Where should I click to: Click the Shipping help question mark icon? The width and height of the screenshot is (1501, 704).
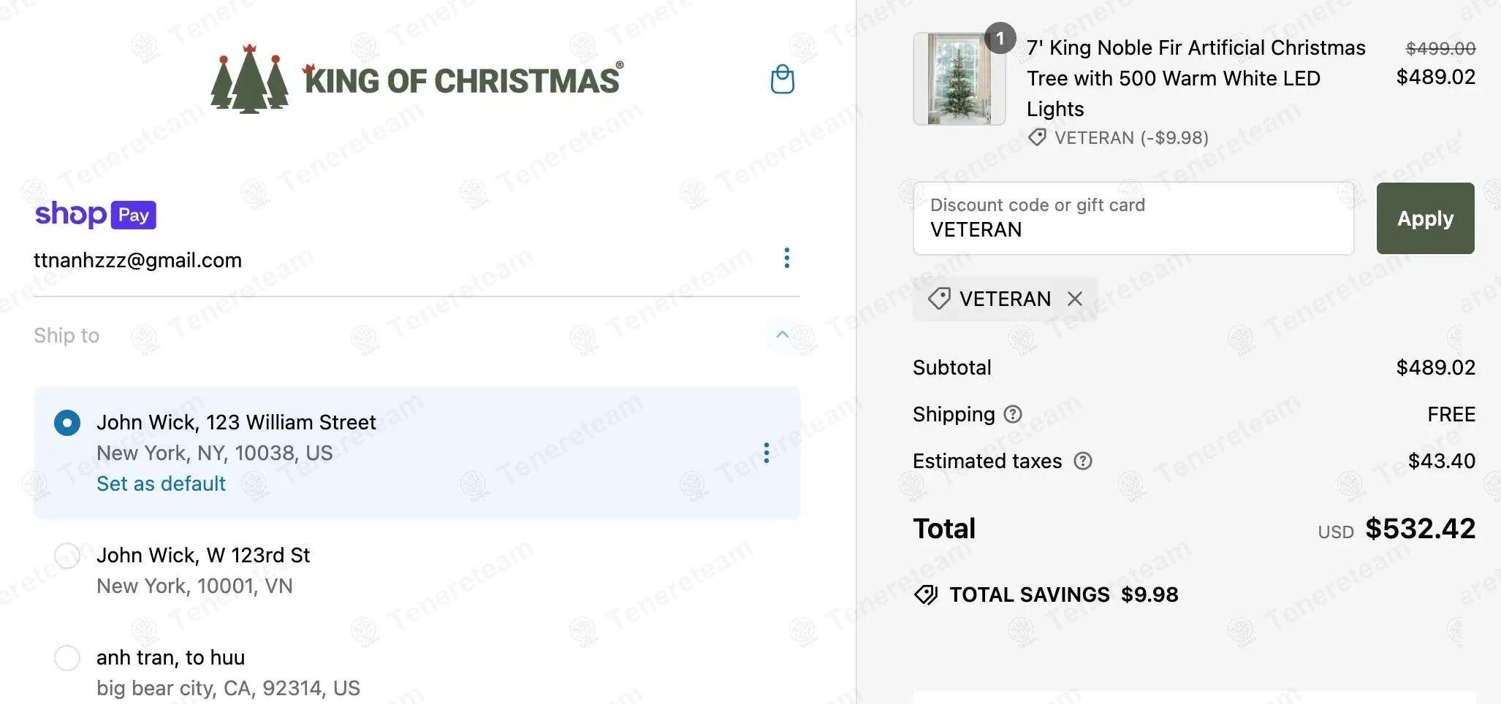pos(1013,415)
